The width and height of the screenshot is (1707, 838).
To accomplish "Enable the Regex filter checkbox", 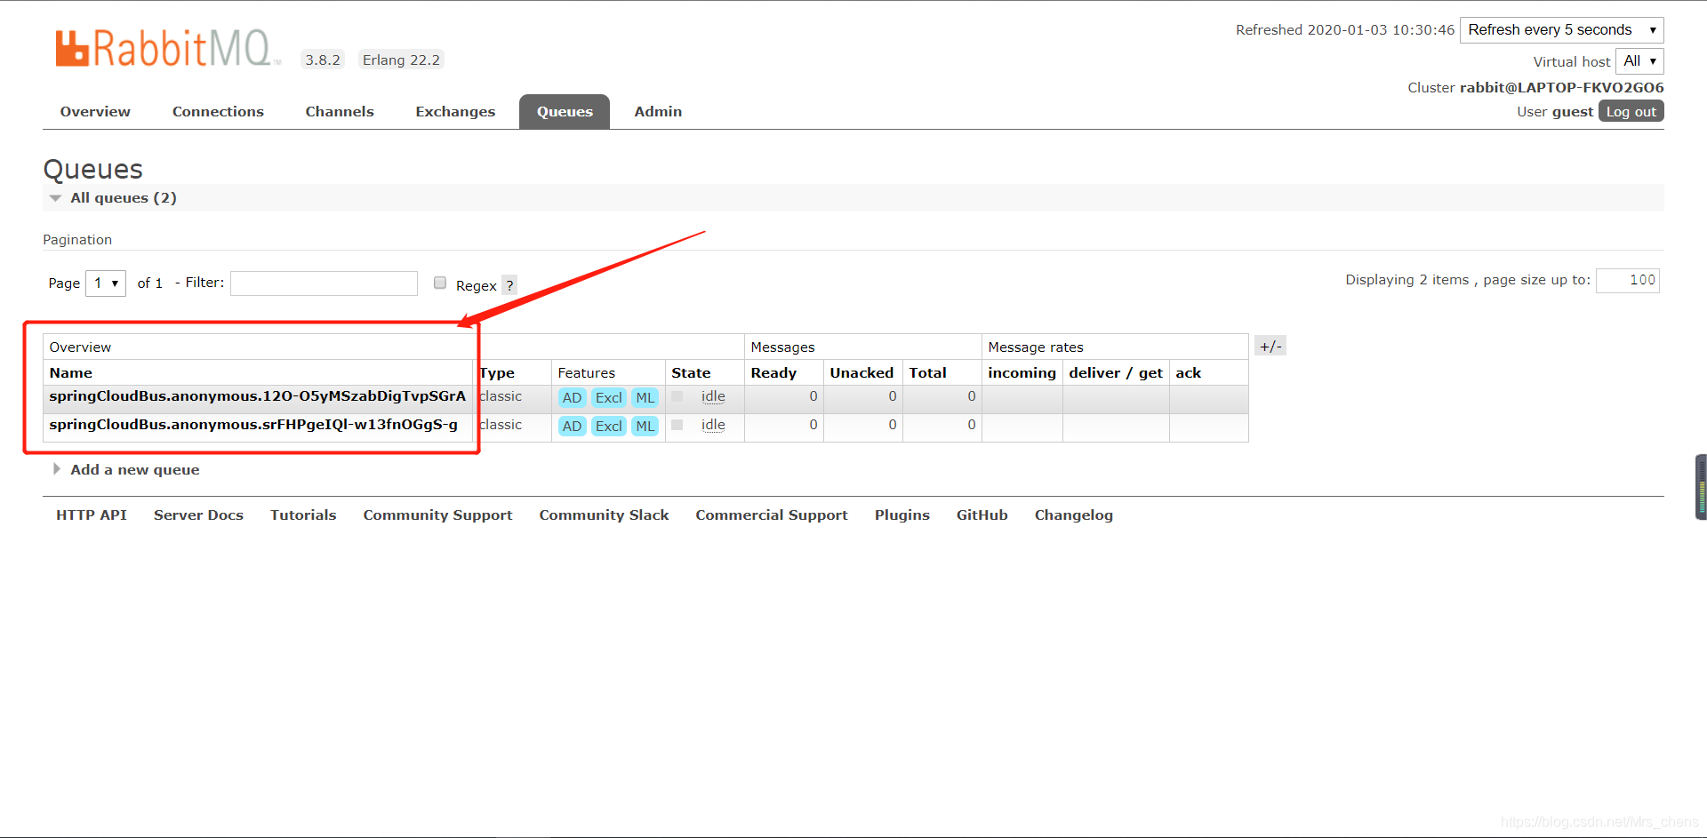I will click(x=440, y=283).
